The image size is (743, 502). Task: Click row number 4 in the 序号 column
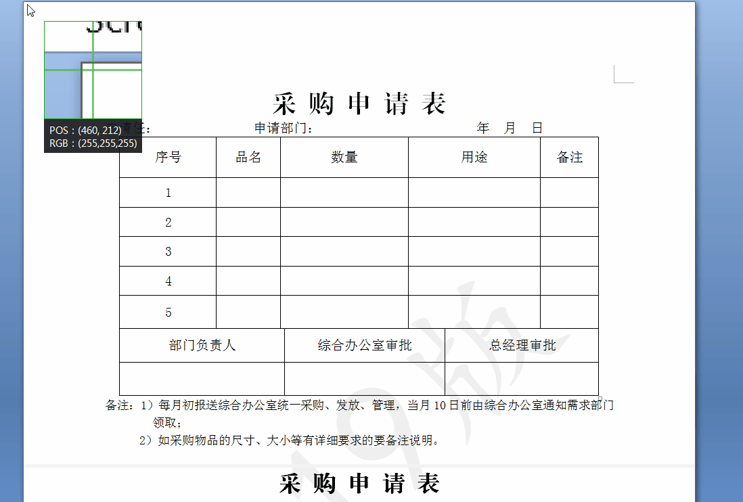pyautogui.click(x=168, y=281)
